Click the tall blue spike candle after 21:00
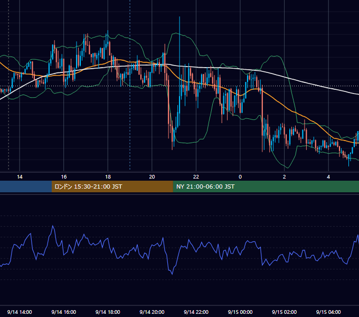Viewport: 359px width, 317px height. [x=179, y=71]
